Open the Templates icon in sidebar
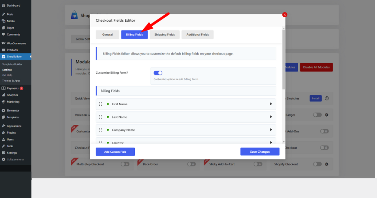 (x=3, y=117)
